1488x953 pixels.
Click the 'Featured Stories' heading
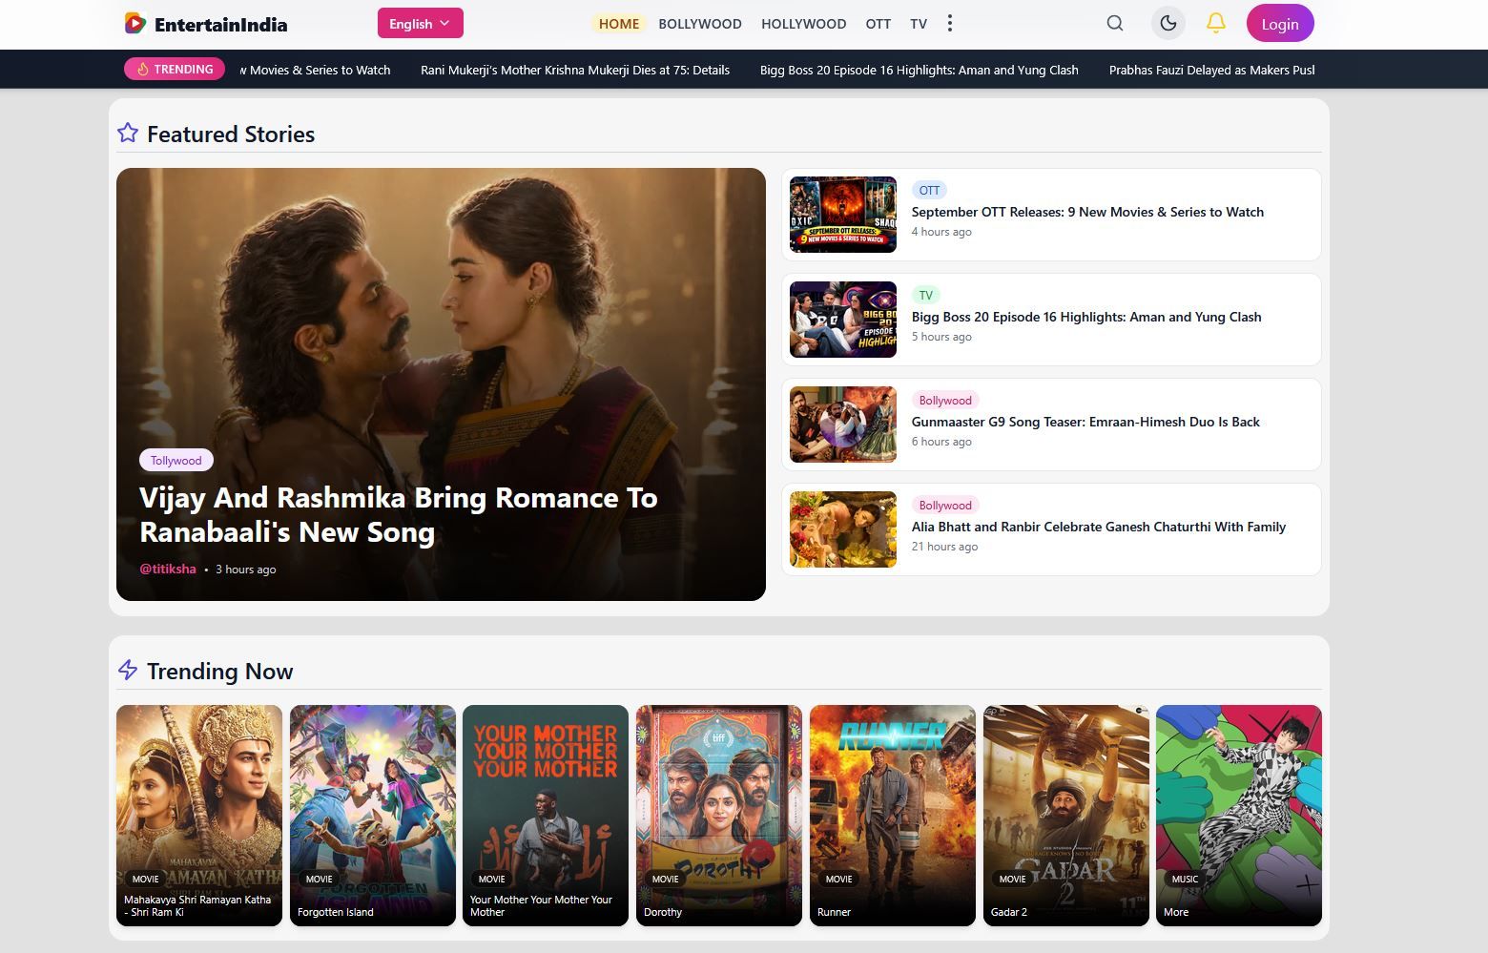231,134
